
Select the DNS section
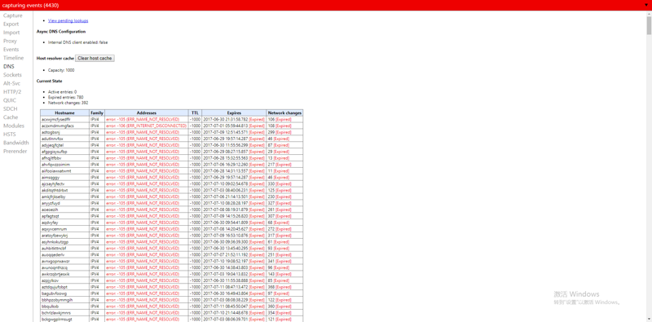[8, 66]
